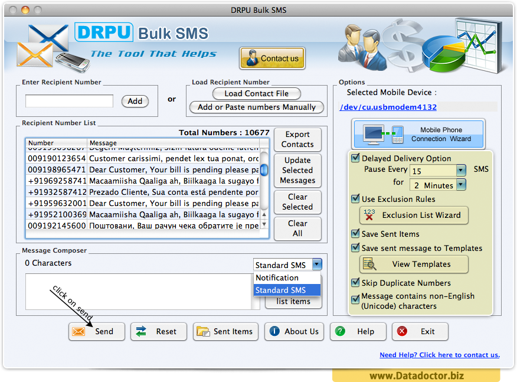Click the DRPU logo badge

coord(104,32)
